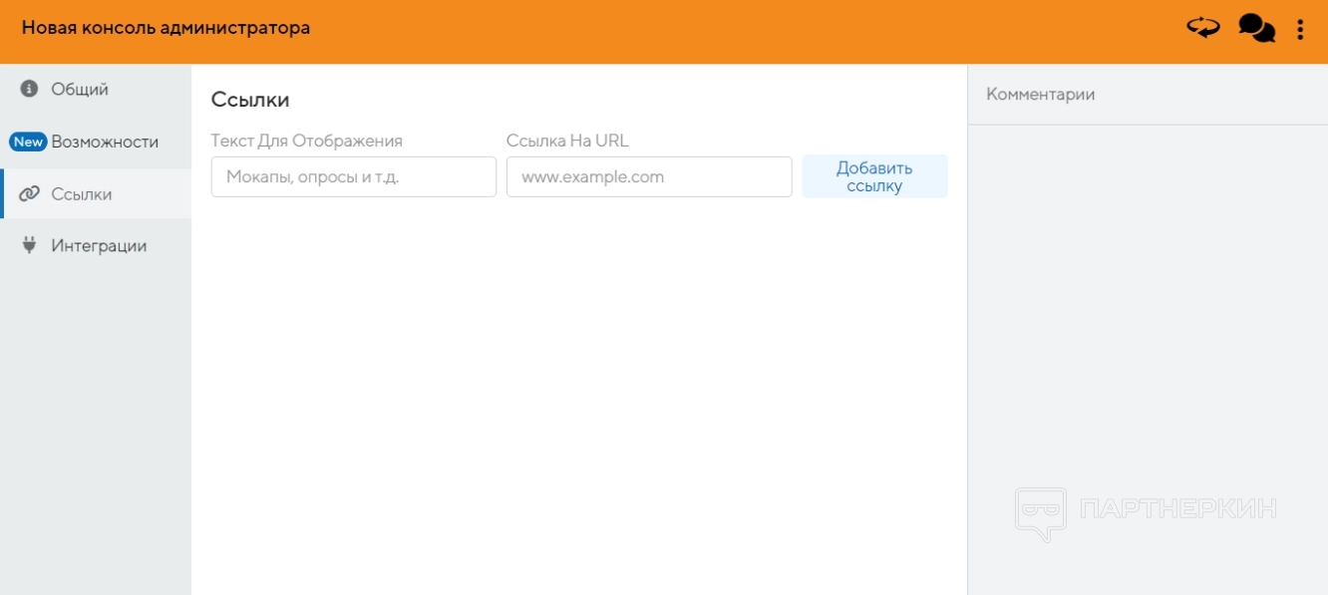Select the Ссылки sidebar tab
This screenshot has height=595, width=1328.
(x=96, y=194)
